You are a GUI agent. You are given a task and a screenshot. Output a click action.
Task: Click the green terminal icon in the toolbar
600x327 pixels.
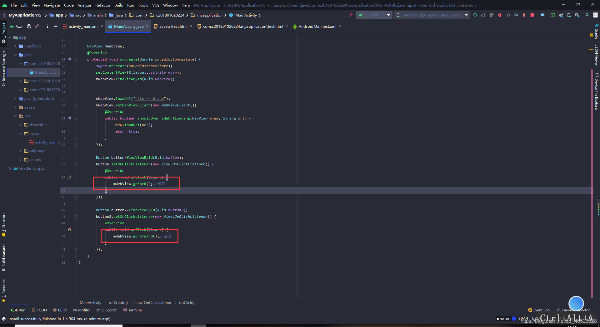point(553,15)
